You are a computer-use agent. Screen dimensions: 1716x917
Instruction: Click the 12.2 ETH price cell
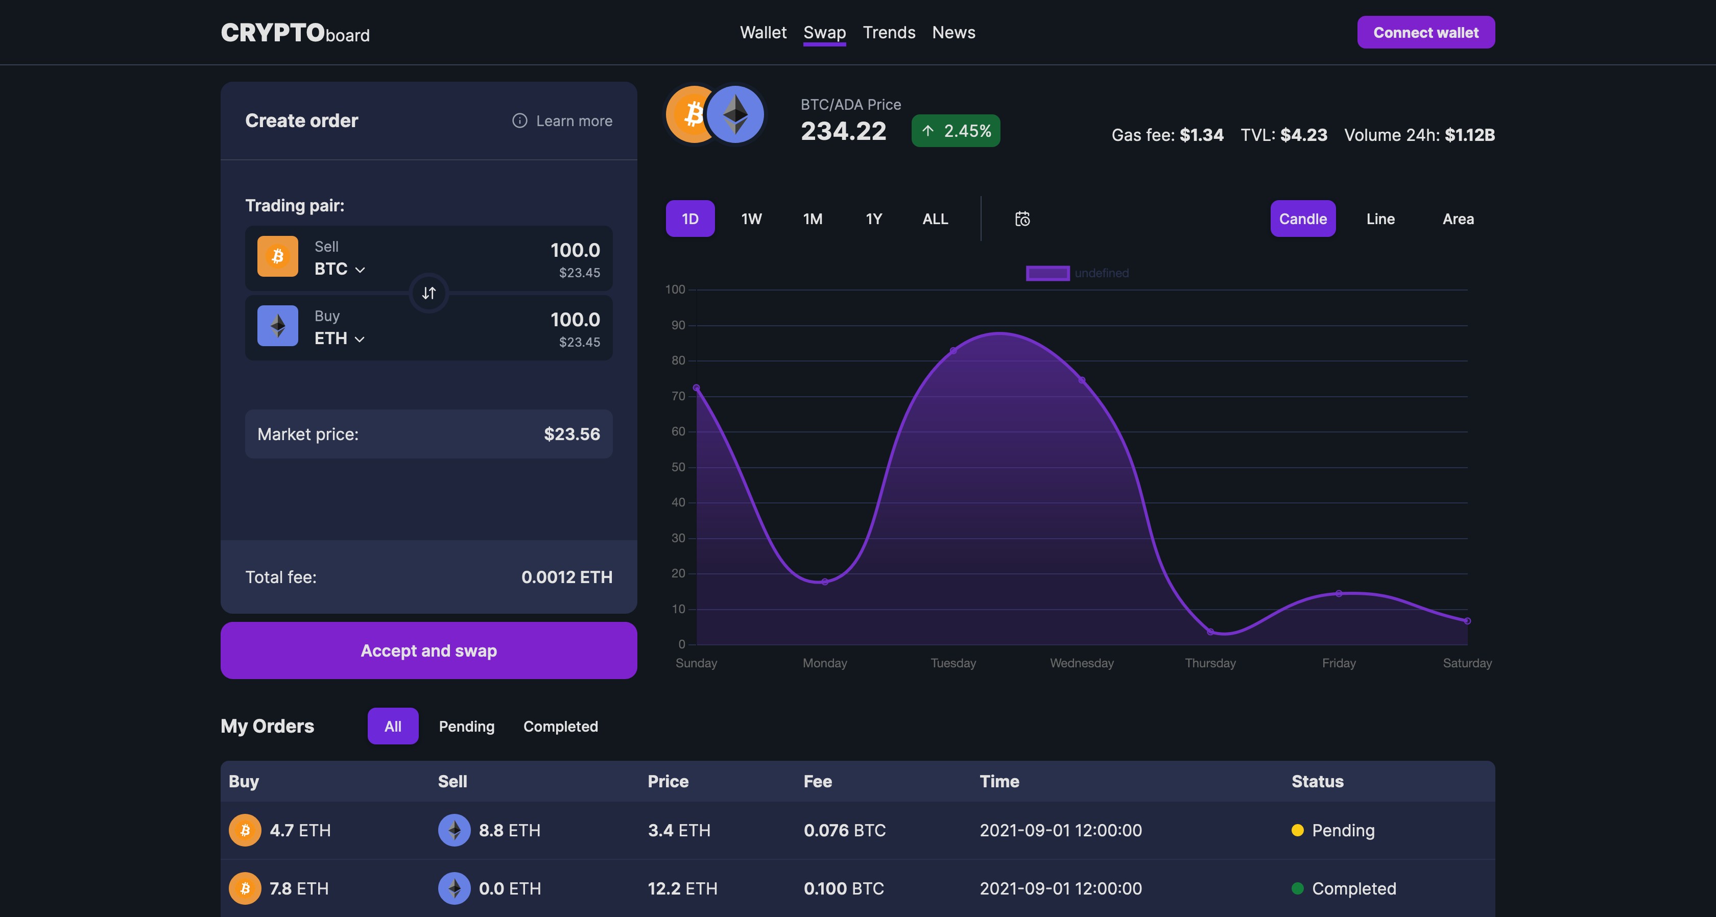[x=683, y=888]
